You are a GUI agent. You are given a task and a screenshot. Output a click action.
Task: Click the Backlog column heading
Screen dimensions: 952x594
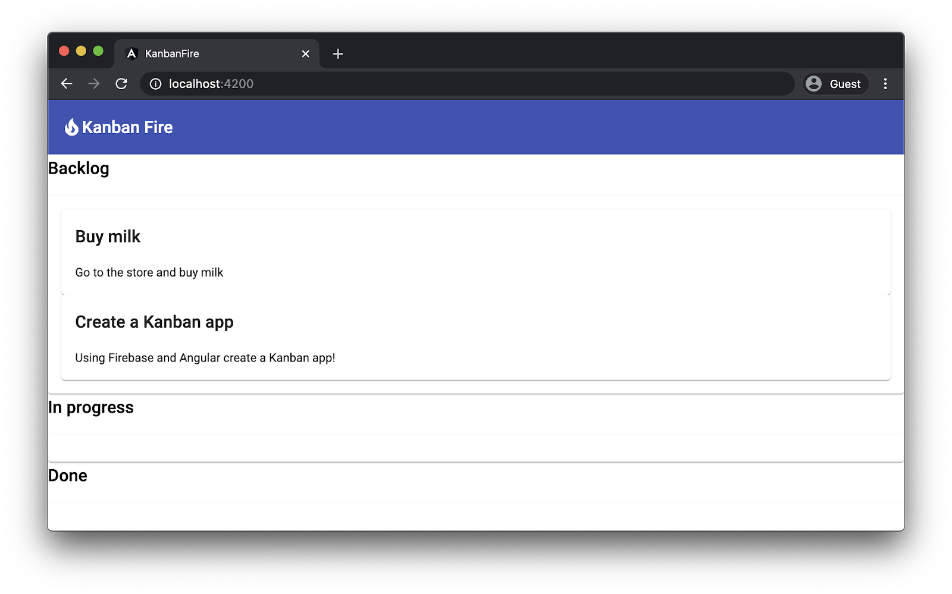point(79,169)
